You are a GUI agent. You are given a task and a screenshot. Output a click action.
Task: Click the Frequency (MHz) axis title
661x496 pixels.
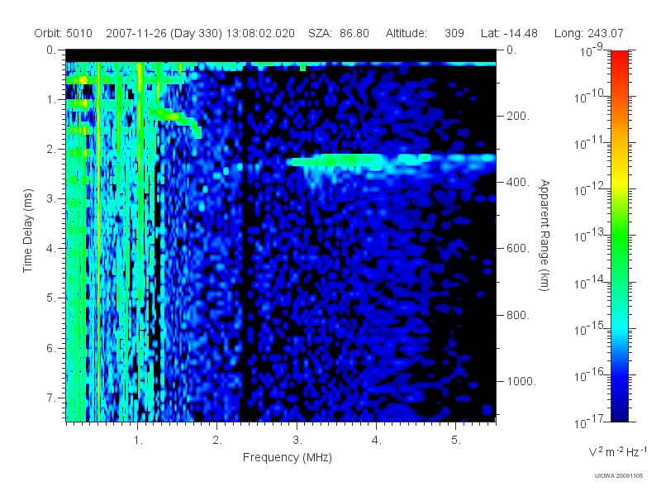tap(287, 457)
